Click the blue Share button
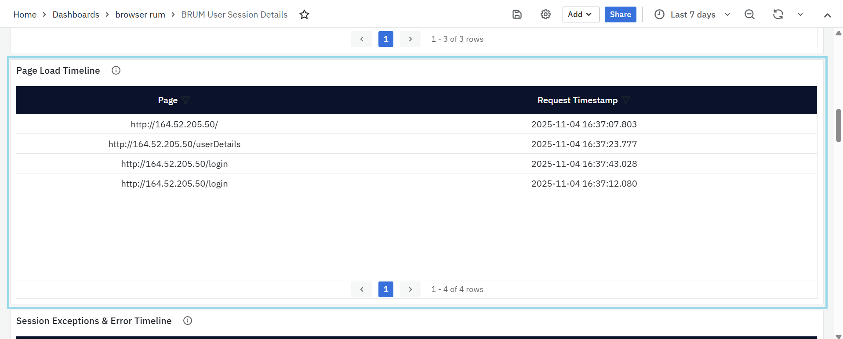Viewport: 843px width, 339px height. pos(620,14)
